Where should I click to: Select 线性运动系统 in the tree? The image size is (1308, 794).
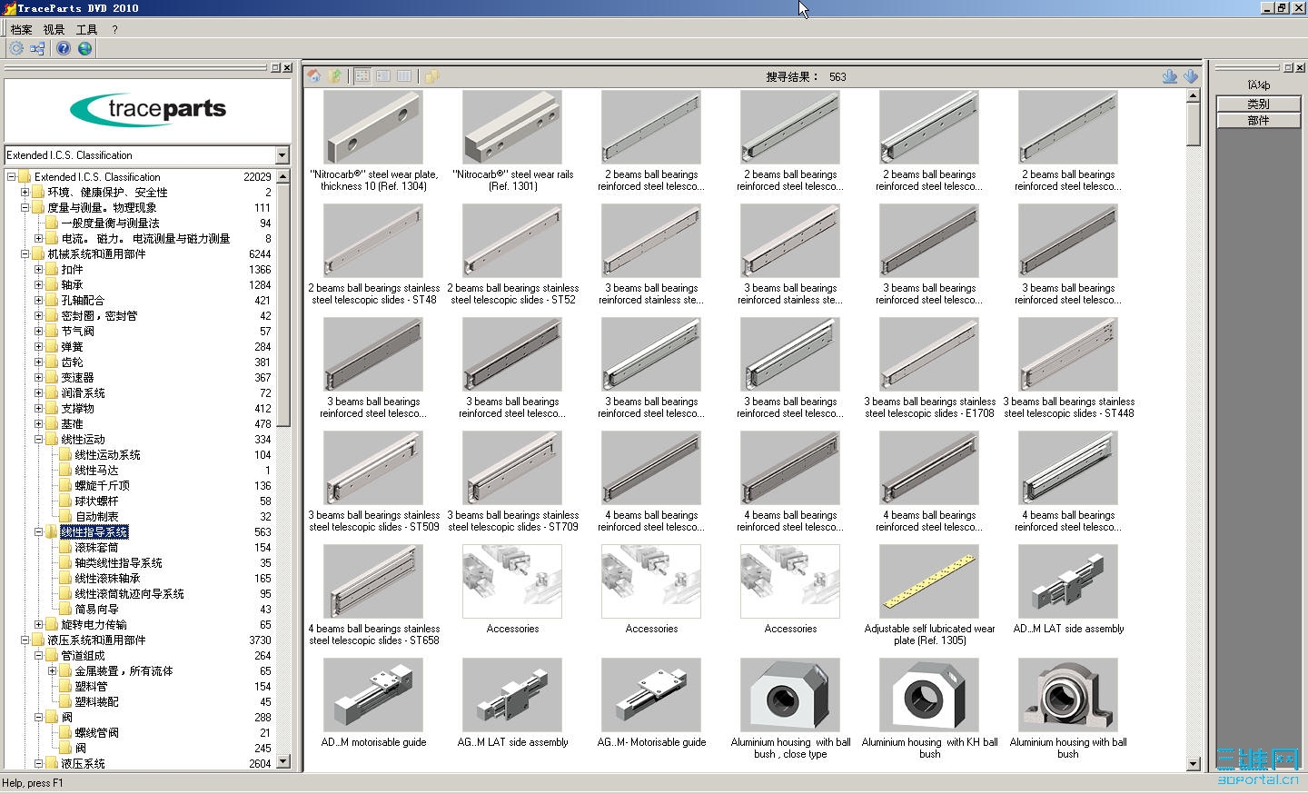(x=107, y=455)
